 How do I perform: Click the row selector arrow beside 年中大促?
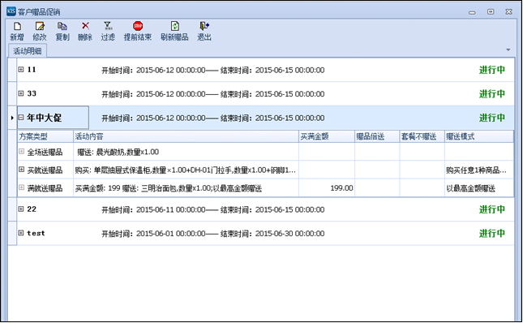pyautogui.click(x=12, y=118)
